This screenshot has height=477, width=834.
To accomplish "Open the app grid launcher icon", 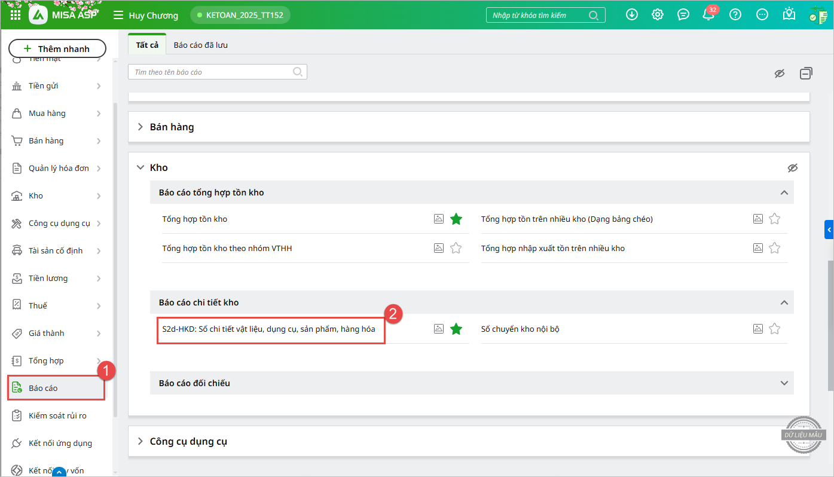I will point(16,15).
